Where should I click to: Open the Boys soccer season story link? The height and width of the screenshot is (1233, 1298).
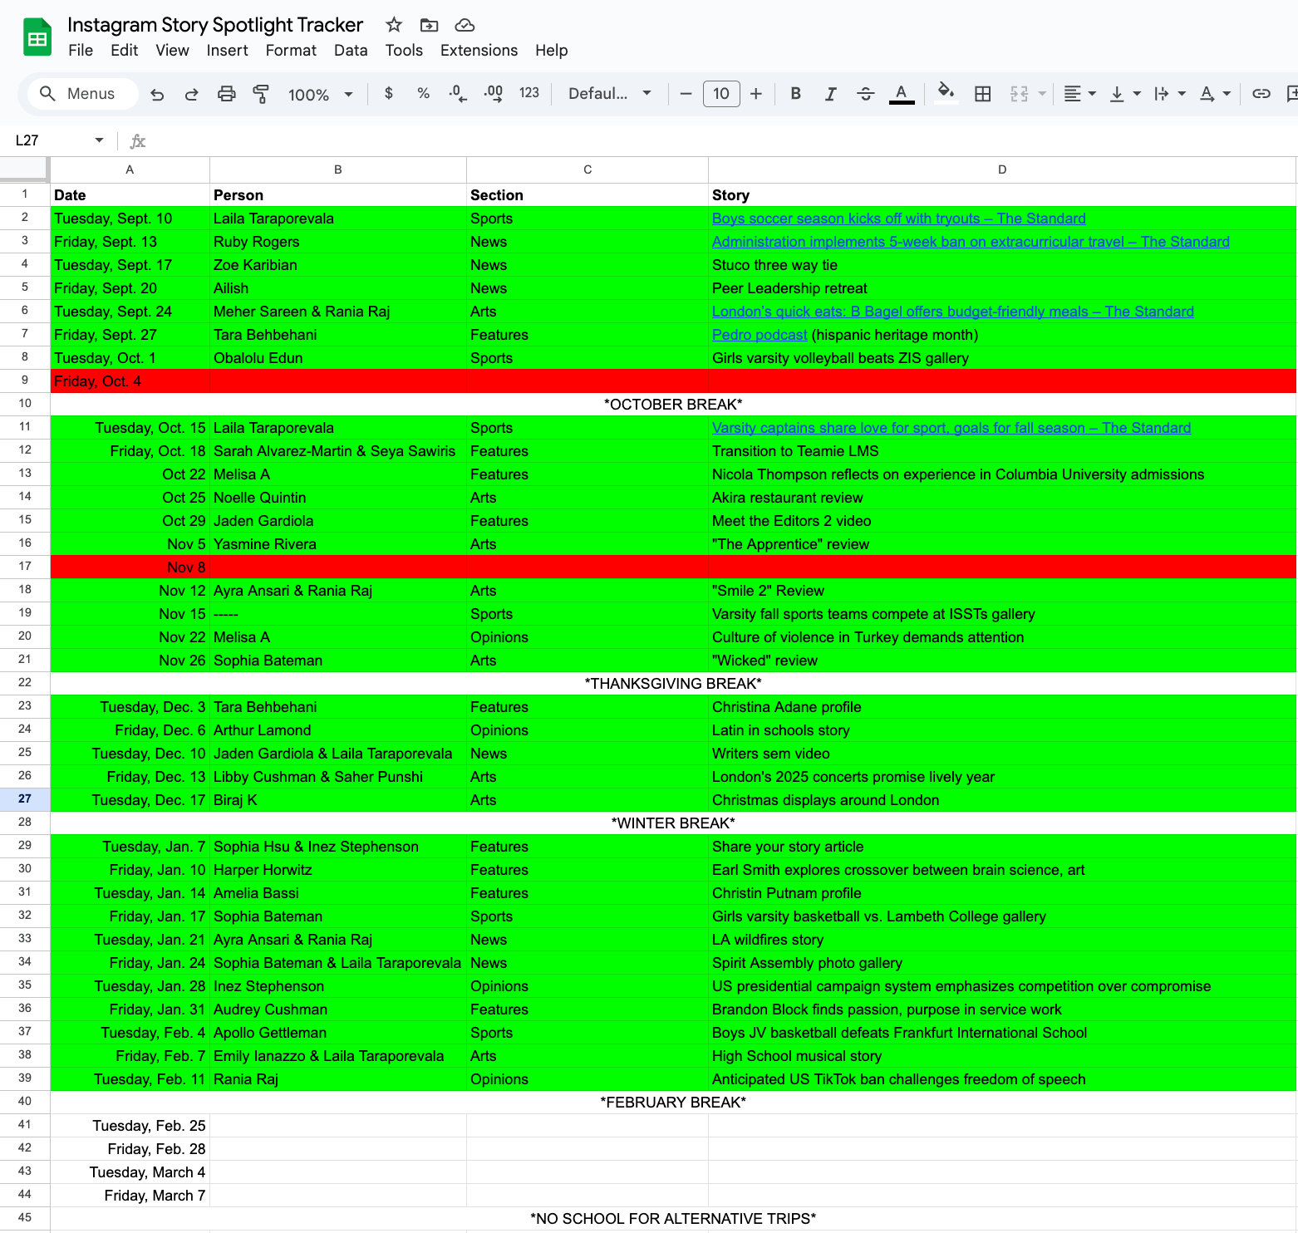(898, 219)
